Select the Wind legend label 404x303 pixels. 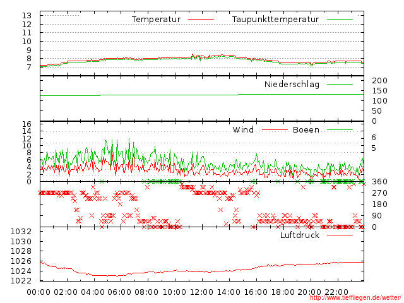(243, 129)
